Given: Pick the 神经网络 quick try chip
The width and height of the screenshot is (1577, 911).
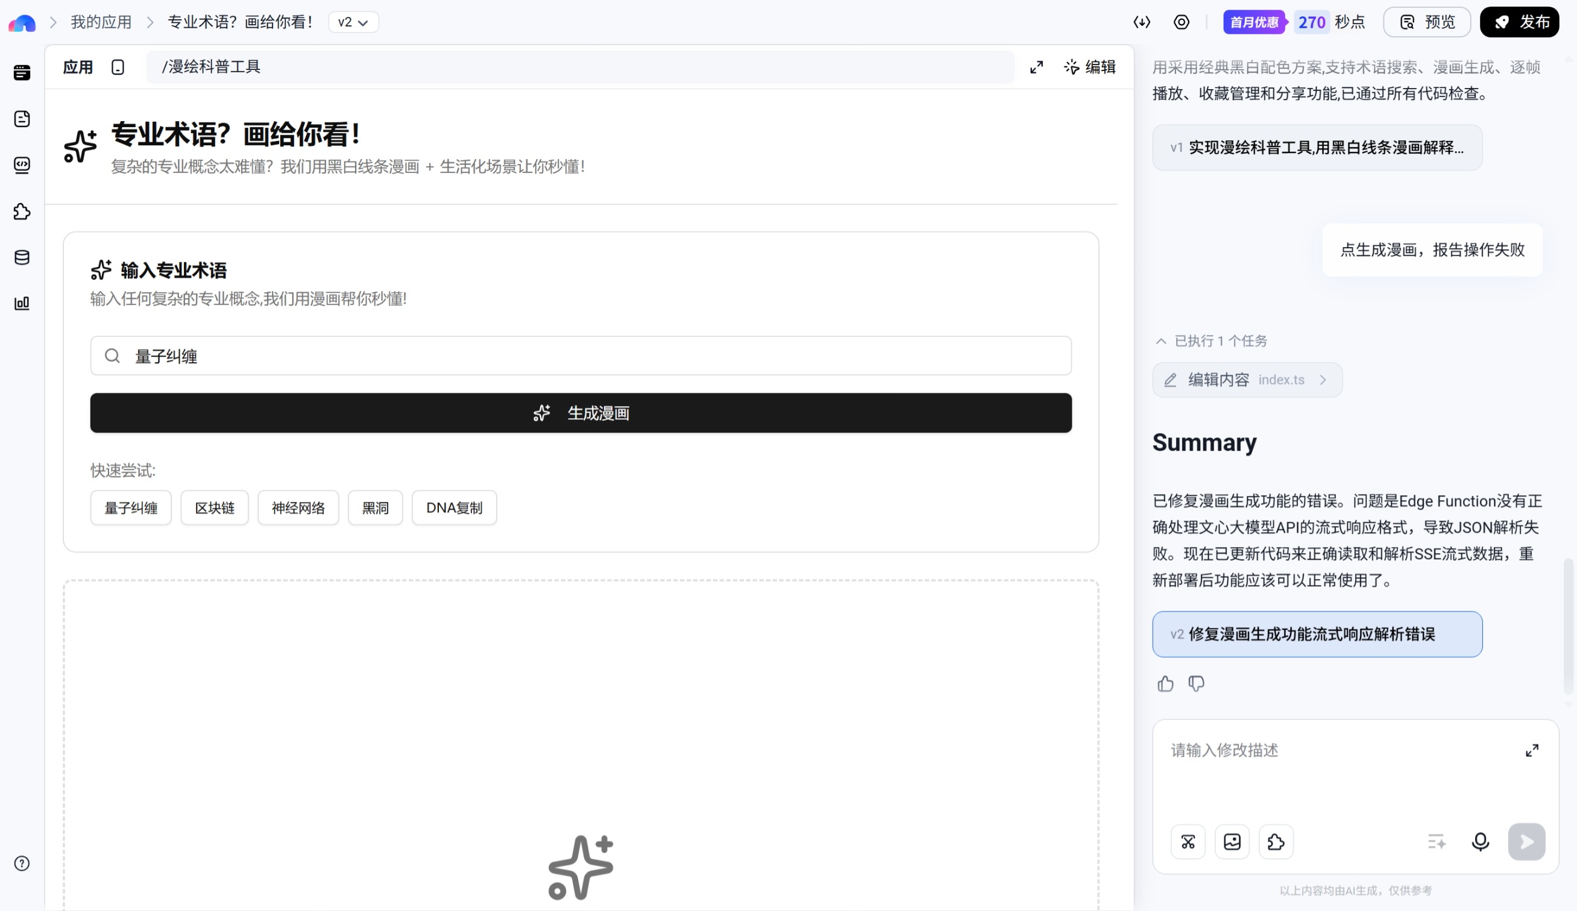Looking at the screenshot, I should pyautogui.click(x=298, y=508).
